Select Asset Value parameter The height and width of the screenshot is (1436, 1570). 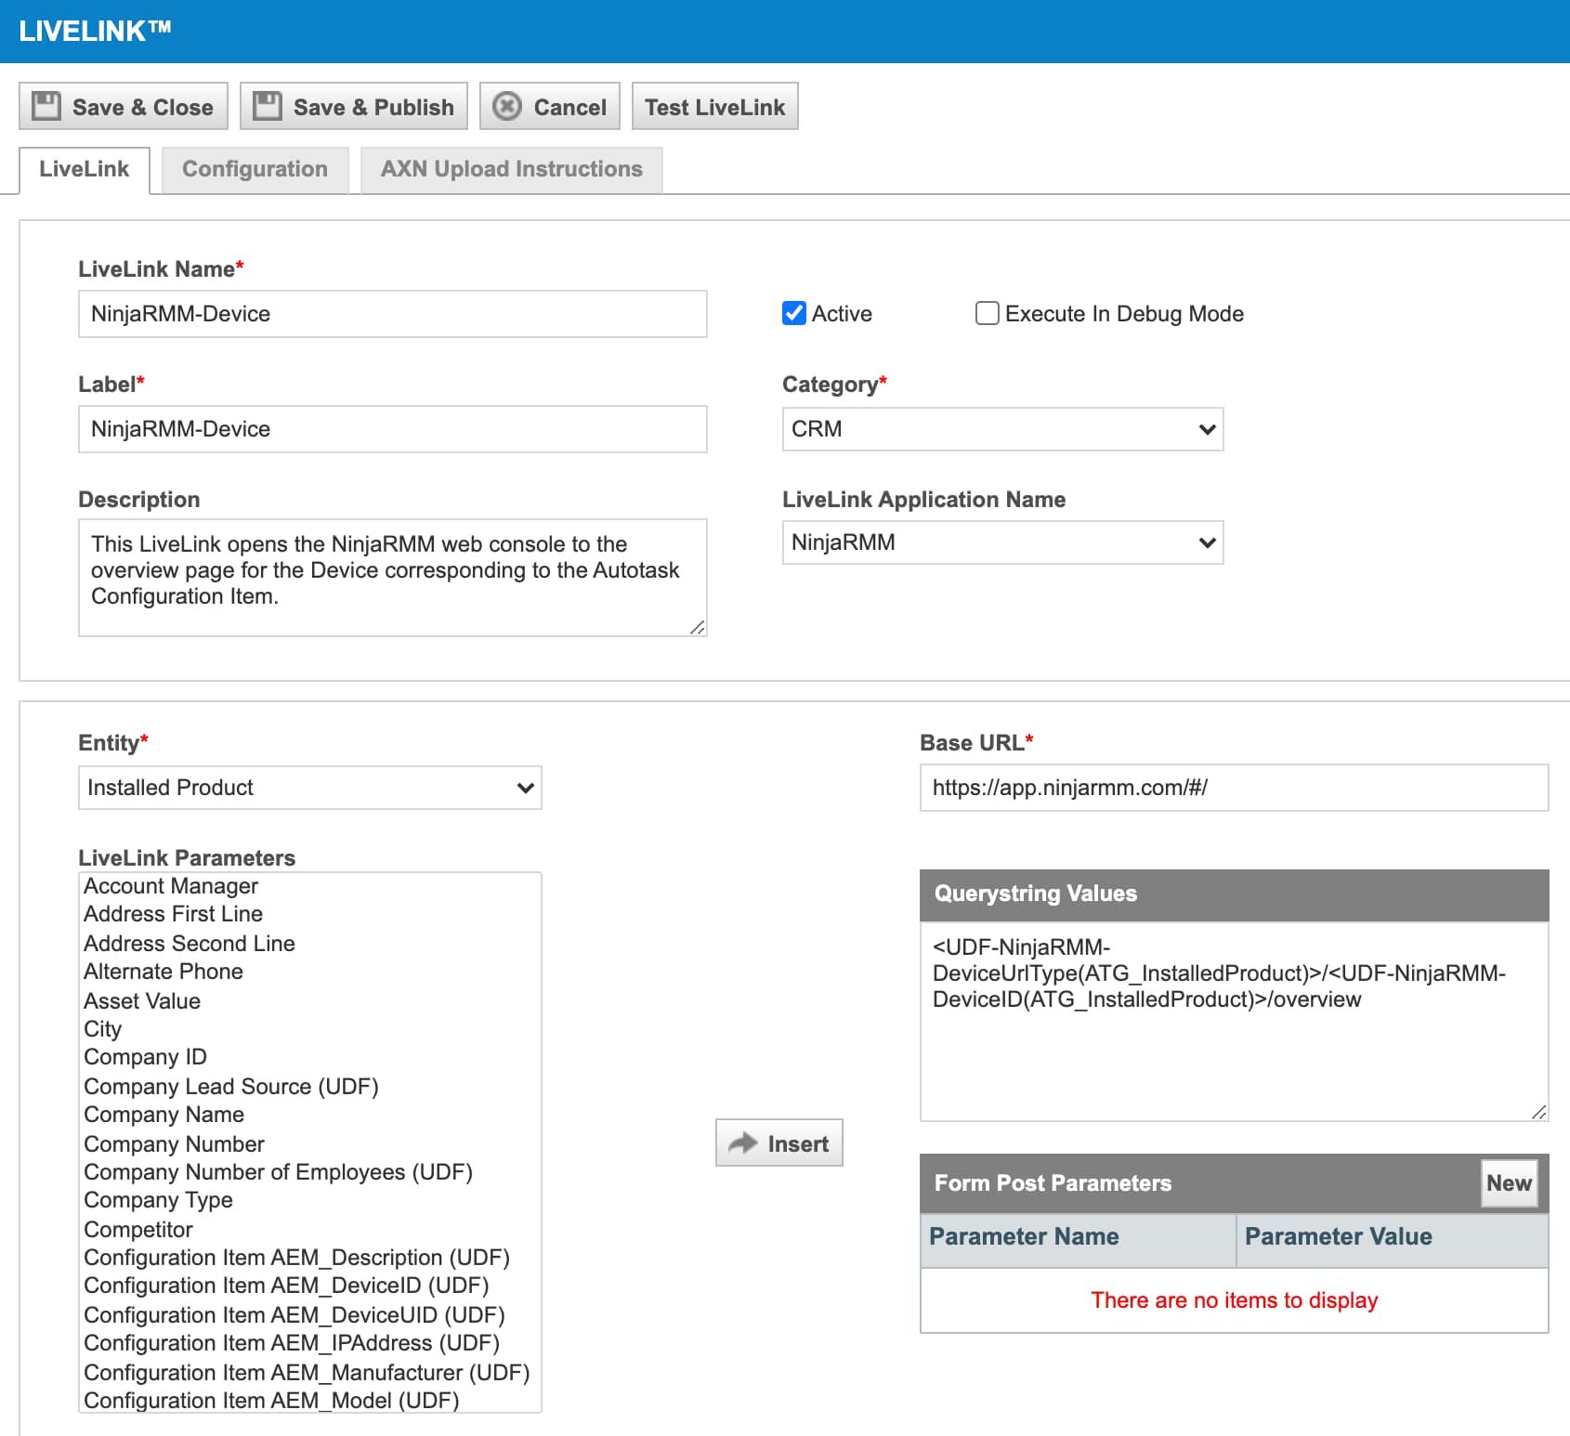[x=310, y=1001]
